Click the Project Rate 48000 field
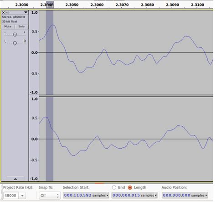The image size is (216, 202). (11, 196)
